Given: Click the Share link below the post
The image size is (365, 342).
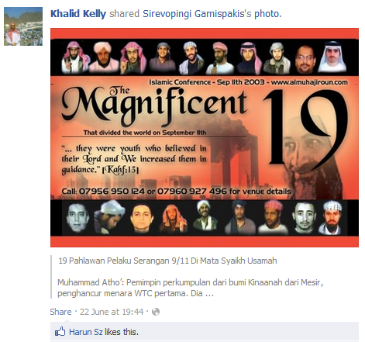Looking at the screenshot, I should click(x=60, y=312).
